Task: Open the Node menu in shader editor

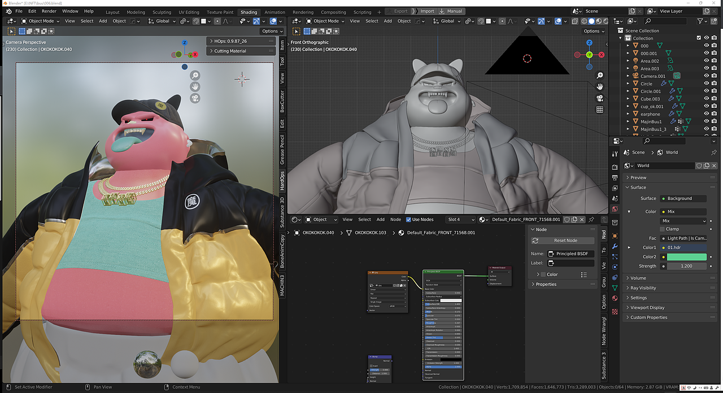Action: 396,219
